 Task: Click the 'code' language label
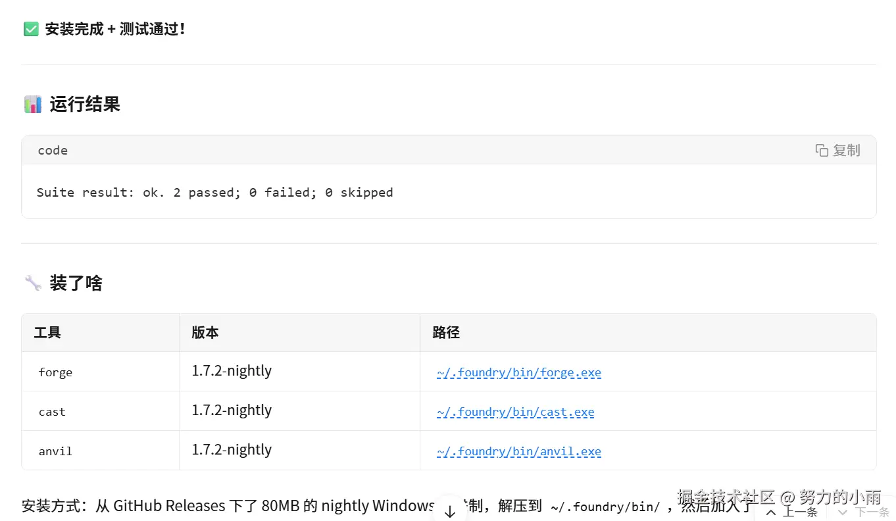[x=53, y=150]
